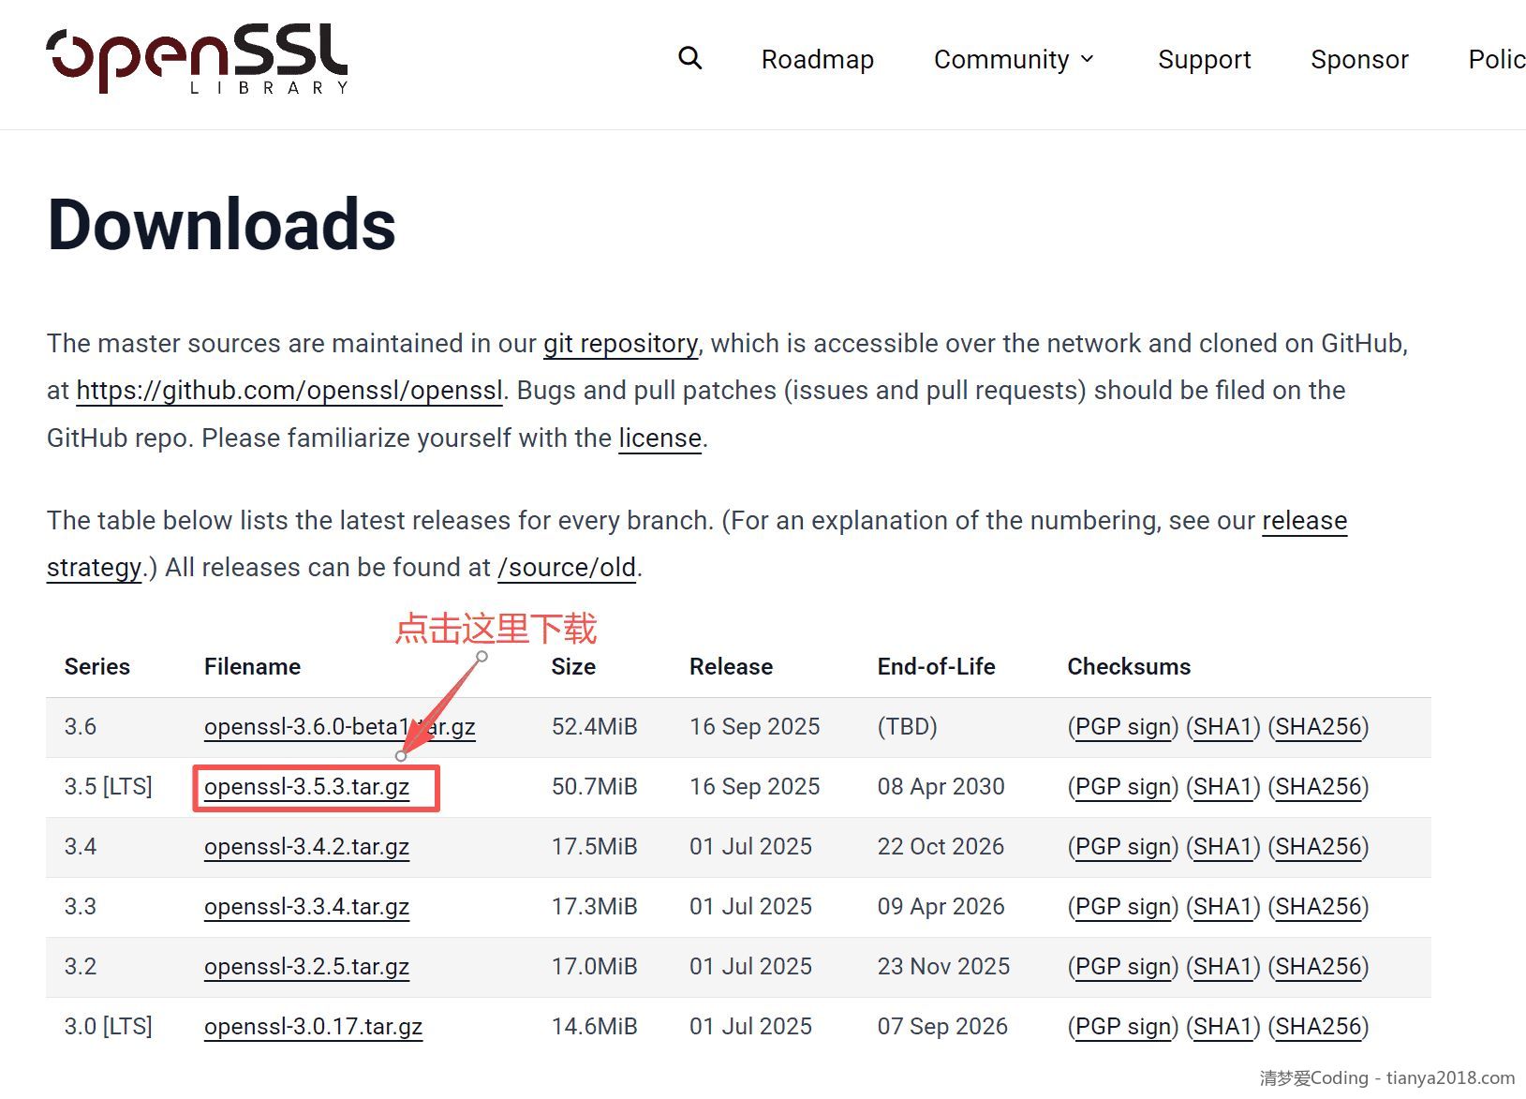This screenshot has width=1526, height=1099.
Task: Open SHA1 checksum for series 3.4
Action: (1222, 847)
